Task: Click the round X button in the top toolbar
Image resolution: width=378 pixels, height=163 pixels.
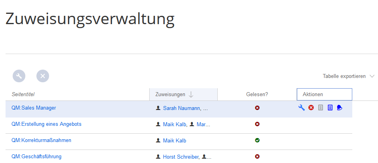Action: pos(43,76)
